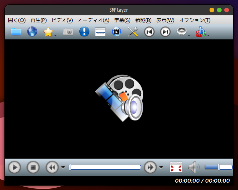The width and height of the screenshot is (238, 190).
Task: Click the film clapper TV/radio icon
Action: tap(116, 32)
